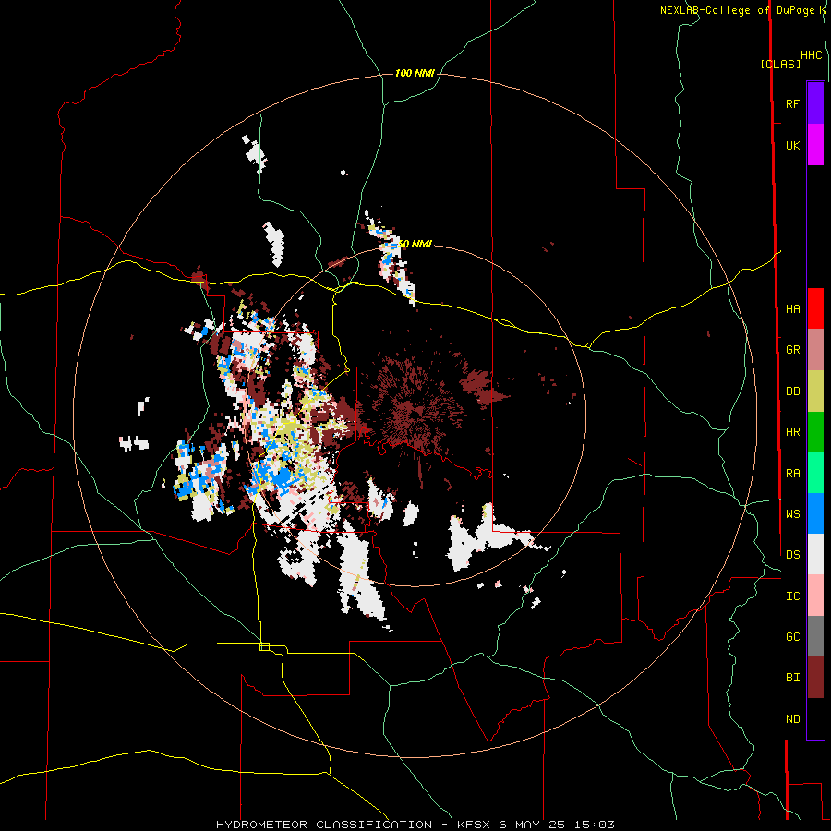This screenshot has height=831, width=831.
Task: Click the [CLAS] legend header text
Action: [x=780, y=64]
